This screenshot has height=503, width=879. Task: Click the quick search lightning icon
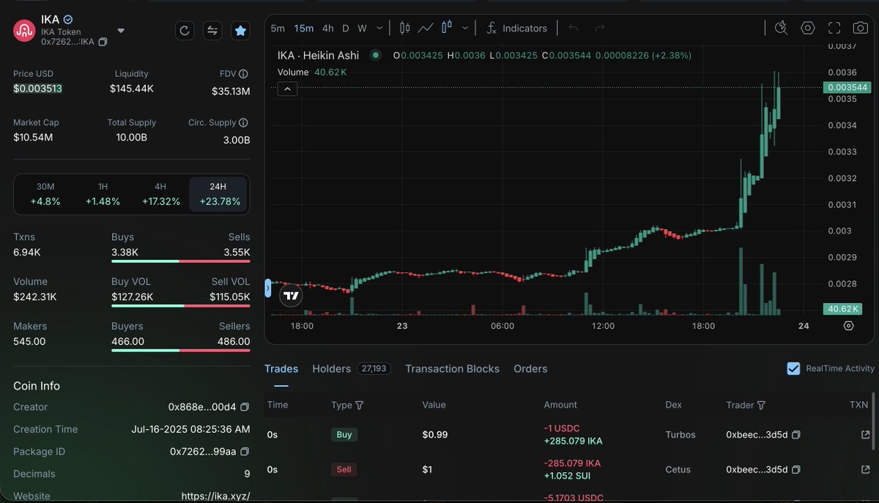[x=781, y=28]
